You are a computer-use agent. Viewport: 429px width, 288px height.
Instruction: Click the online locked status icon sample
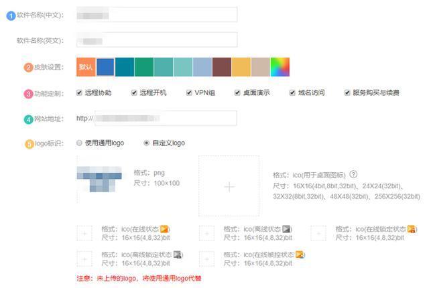pyautogui.click(x=411, y=228)
